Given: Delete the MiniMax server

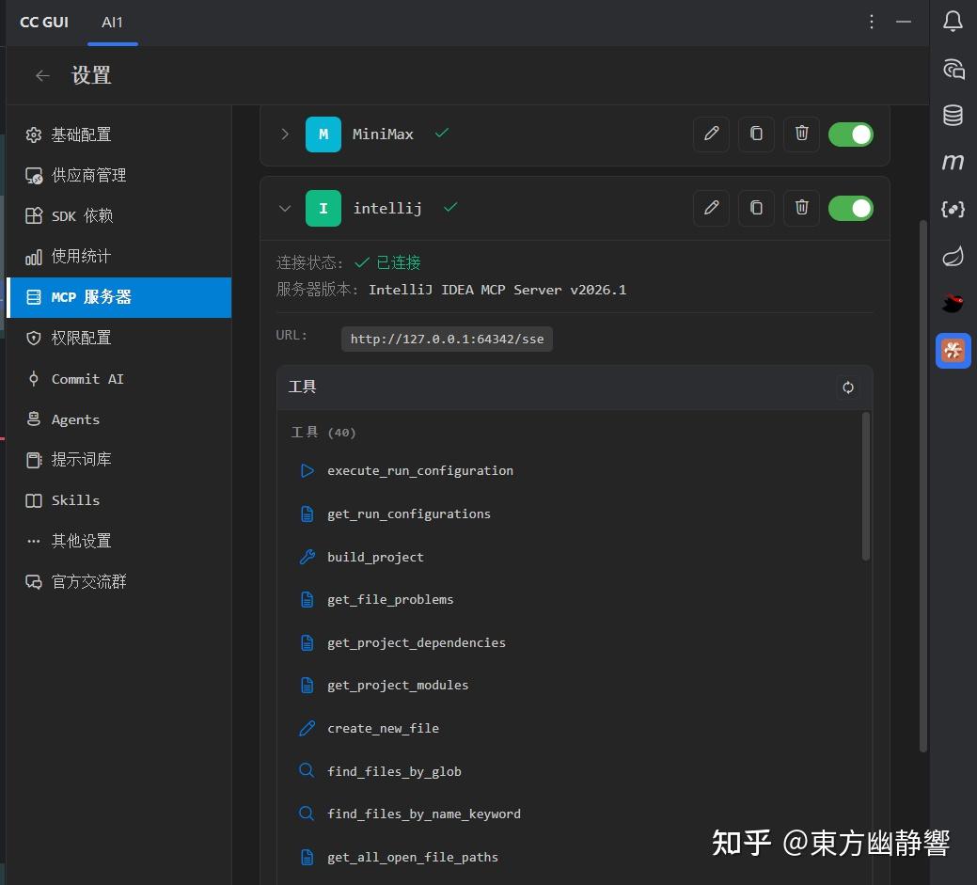Looking at the screenshot, I should pos(801,134).
